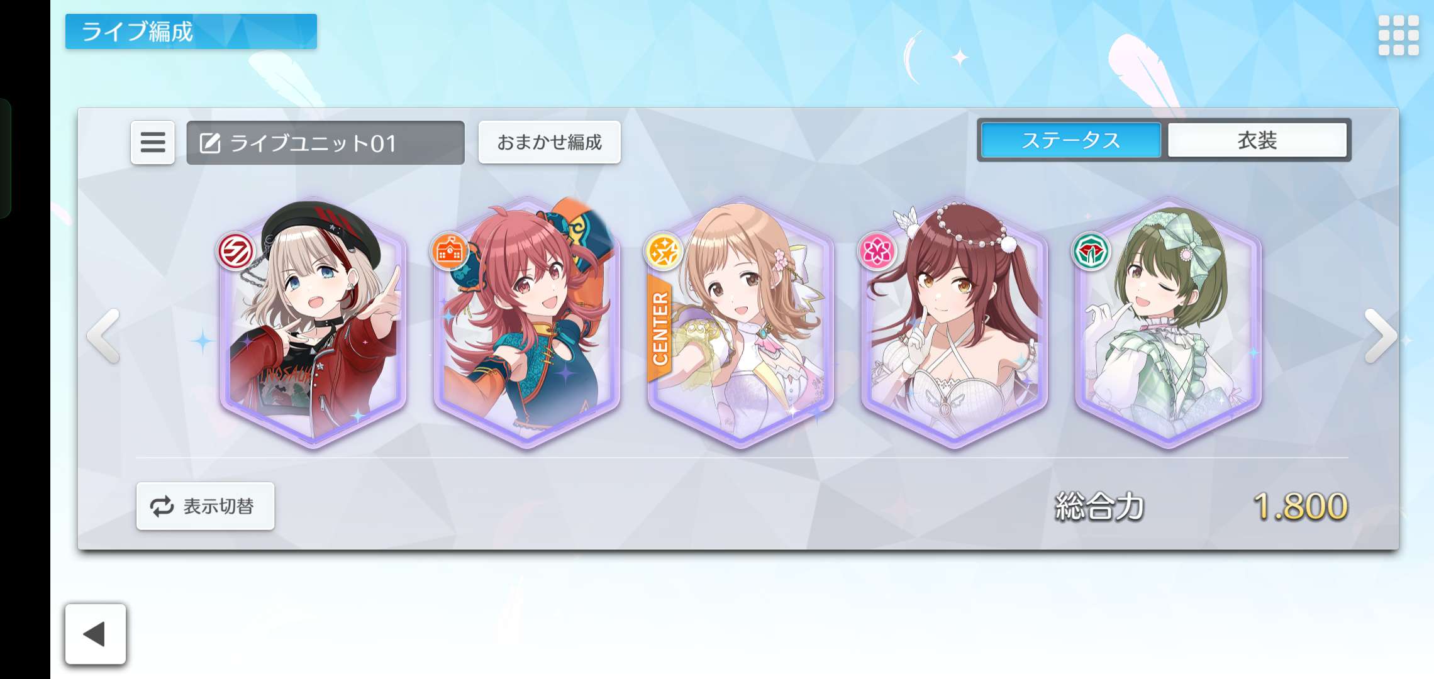Switch to the 衣装 view
This screenshot has width=1434, height=679.
[1257, 140]
